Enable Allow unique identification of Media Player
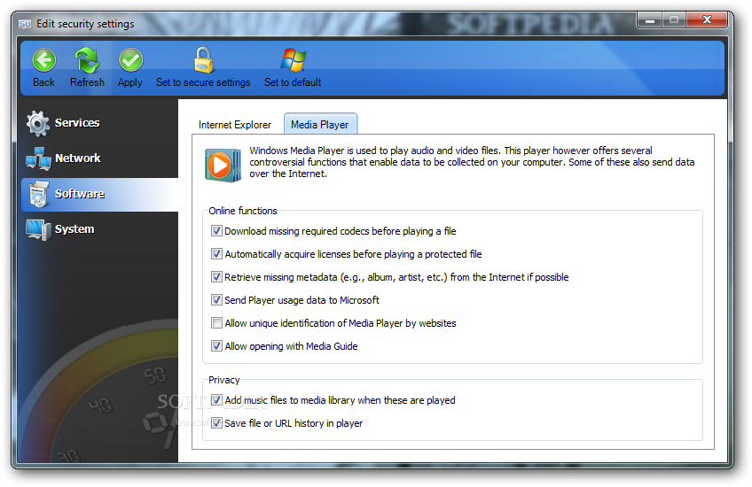The image size is (752, 487). (x=216, y=323)
